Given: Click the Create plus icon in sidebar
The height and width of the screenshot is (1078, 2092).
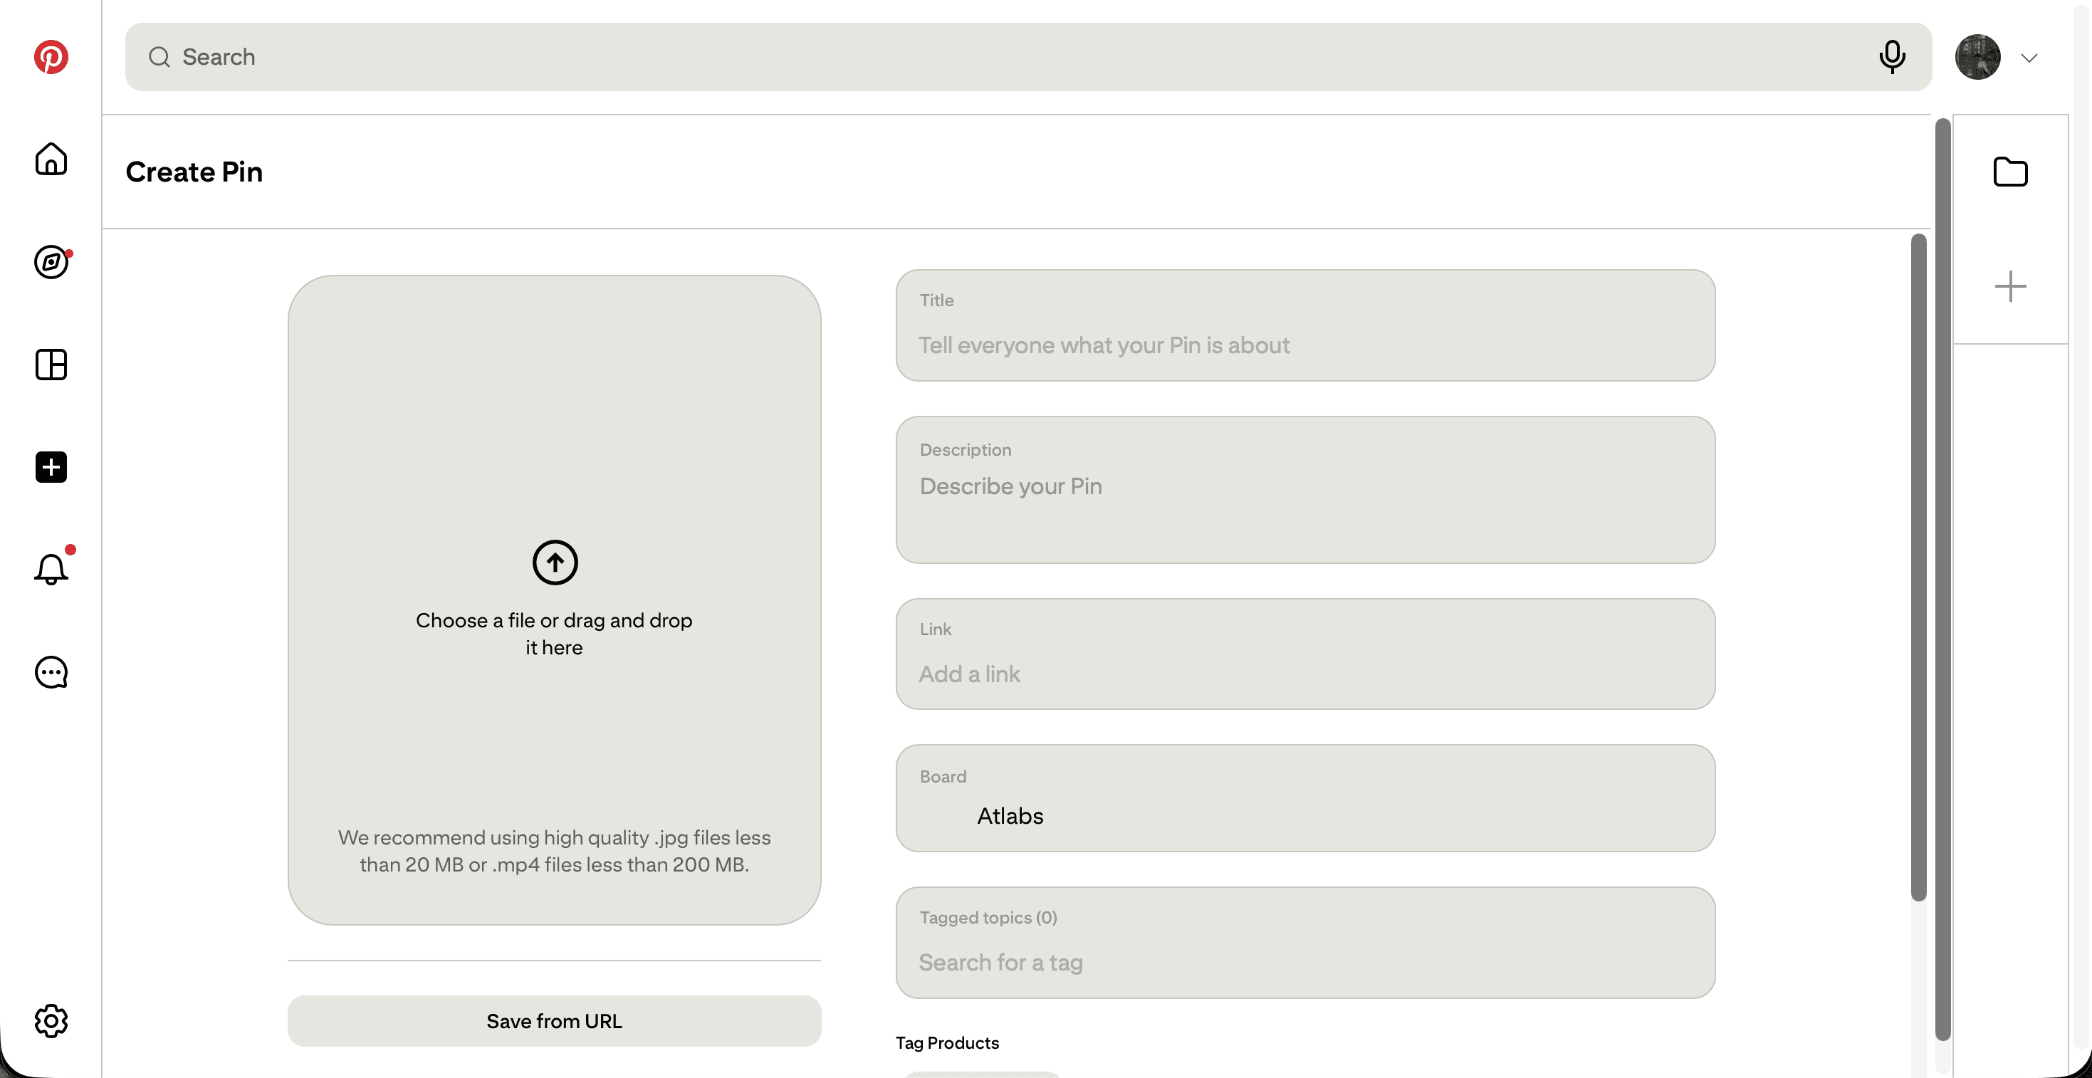Looking at the screenshot, I should (x=51, y=467).
